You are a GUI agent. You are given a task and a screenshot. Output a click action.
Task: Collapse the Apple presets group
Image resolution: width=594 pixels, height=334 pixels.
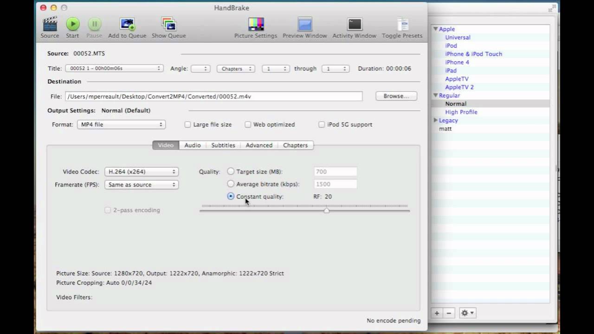point(436,29)
